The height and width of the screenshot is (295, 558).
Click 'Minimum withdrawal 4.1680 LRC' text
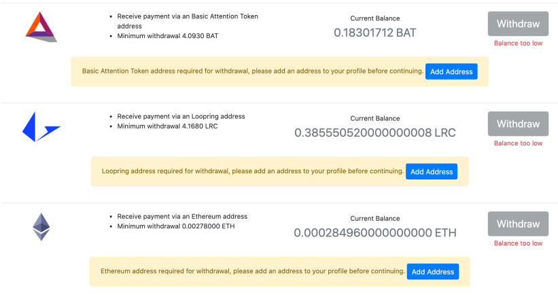(x=167, y=126)
